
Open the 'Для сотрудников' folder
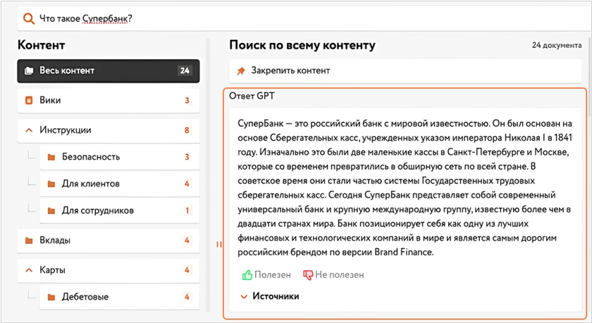pyautogui.click(x=119, y=210)
